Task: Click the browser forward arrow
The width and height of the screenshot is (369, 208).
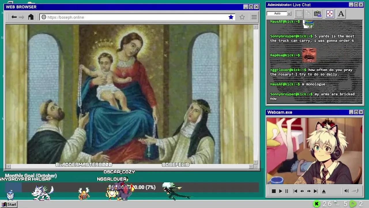Action: point(22,17)
